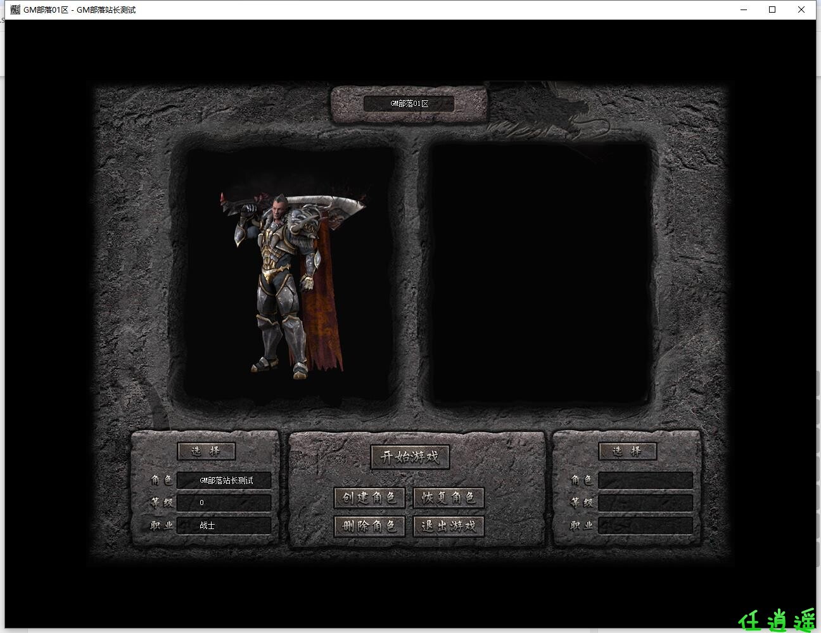821x633 pixels.
Task: Click the 退出游戏 exit game button
Action: (449, 526)
